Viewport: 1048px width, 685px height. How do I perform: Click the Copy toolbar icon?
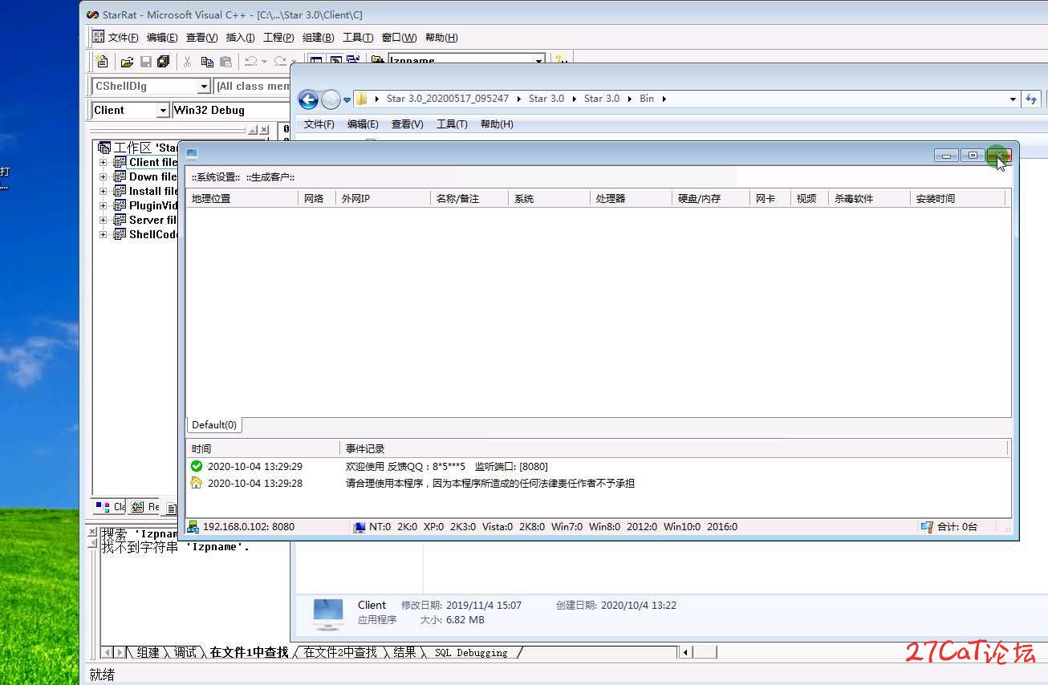(x=207, y=61)
